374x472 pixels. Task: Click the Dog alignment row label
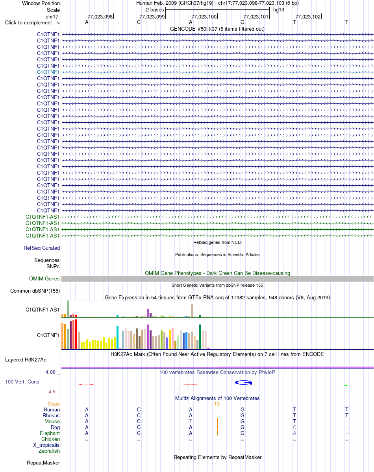point(56,428)
